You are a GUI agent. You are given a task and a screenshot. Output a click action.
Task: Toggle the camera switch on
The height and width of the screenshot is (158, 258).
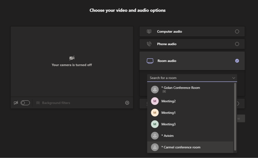pos(25,103)
